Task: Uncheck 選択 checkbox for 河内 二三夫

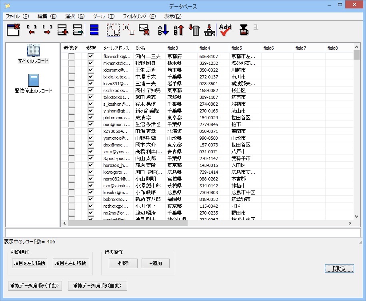Action: click(x=91, y=56)
